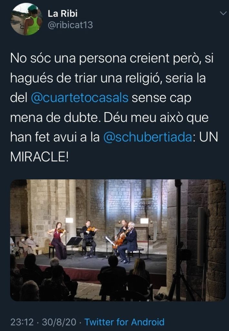Click the words UN MIRACLE! in tweet

[x=114, y=147]
